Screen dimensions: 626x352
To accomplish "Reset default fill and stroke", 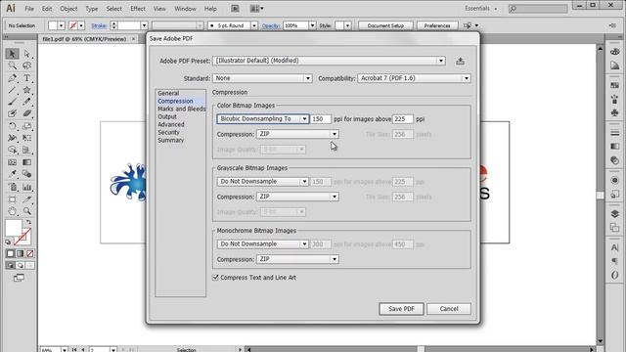I will click(x=8, y=242).
